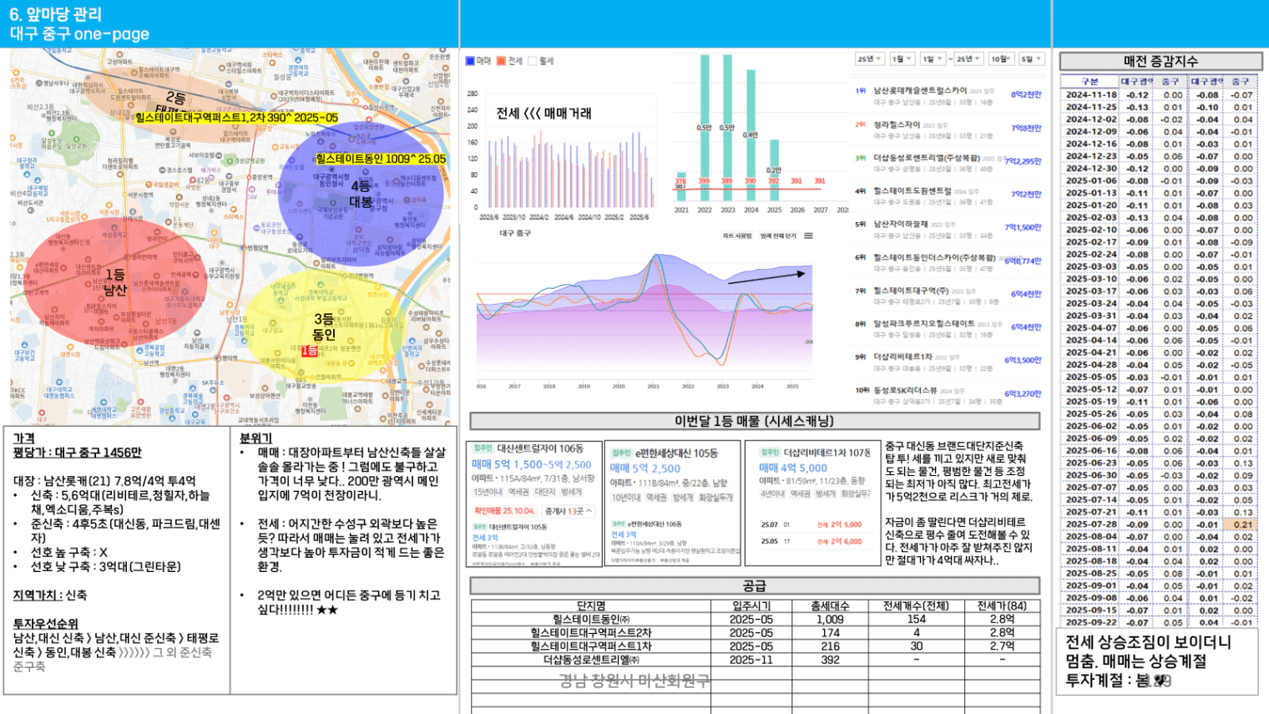Toggle the 매매 legend checkbox
This screenshot has width=1269, height=714.
tap(471, 61)
